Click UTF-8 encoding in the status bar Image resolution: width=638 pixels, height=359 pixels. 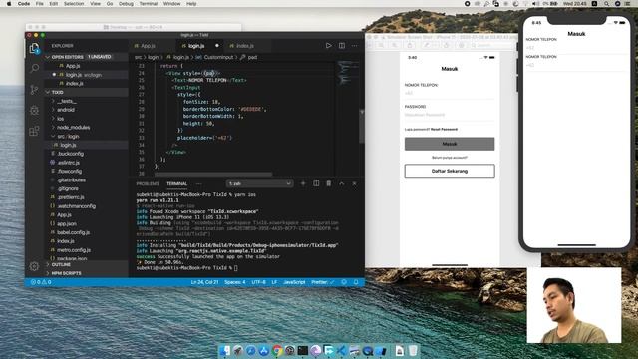[x=258, y=282]
